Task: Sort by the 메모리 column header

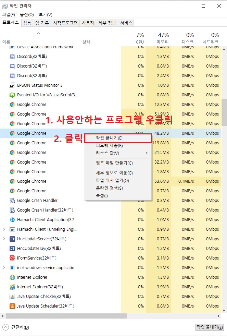Action: pyautogui.click(x=159, y=38)
